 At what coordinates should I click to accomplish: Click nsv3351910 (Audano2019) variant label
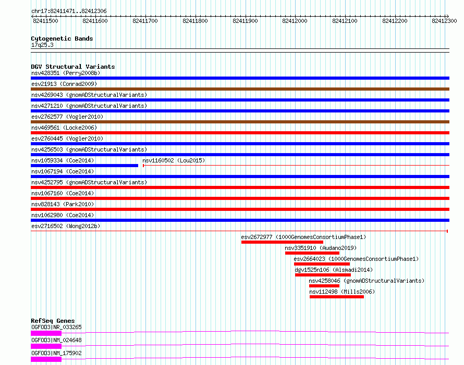click(321, 248)
